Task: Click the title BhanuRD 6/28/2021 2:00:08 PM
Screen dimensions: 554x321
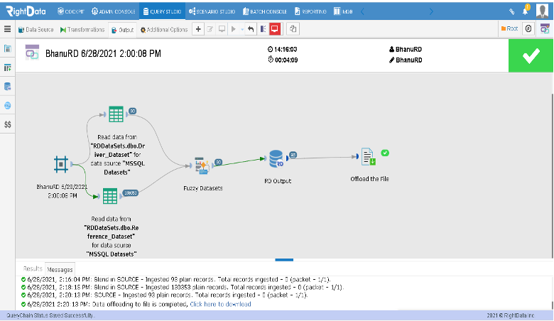Action: click(x=103, y=54)
